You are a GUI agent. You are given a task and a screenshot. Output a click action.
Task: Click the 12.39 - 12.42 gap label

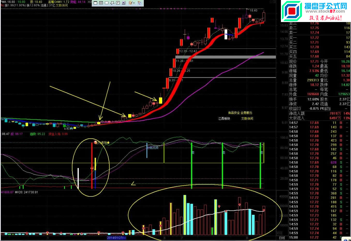pos(188,51)
